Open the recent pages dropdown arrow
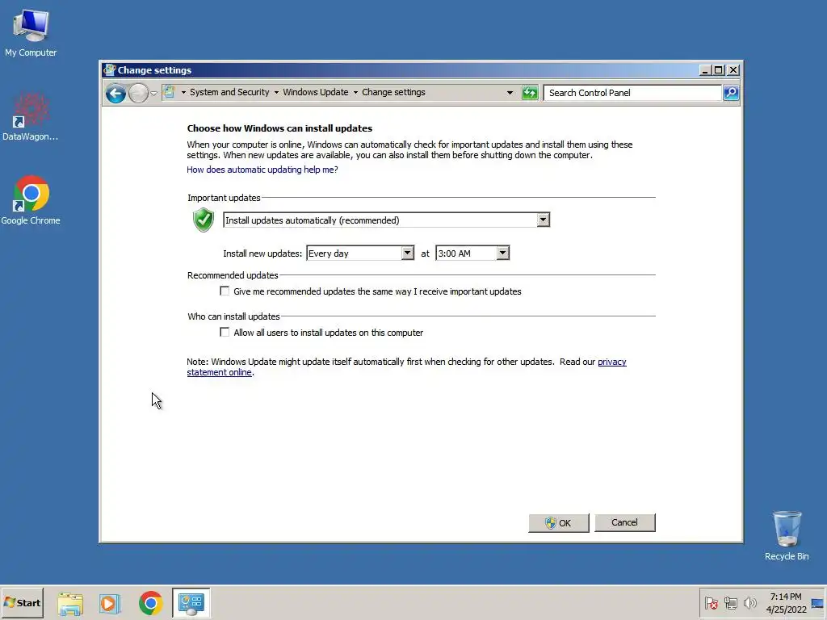The image size is (827, 620). [153, 94]
